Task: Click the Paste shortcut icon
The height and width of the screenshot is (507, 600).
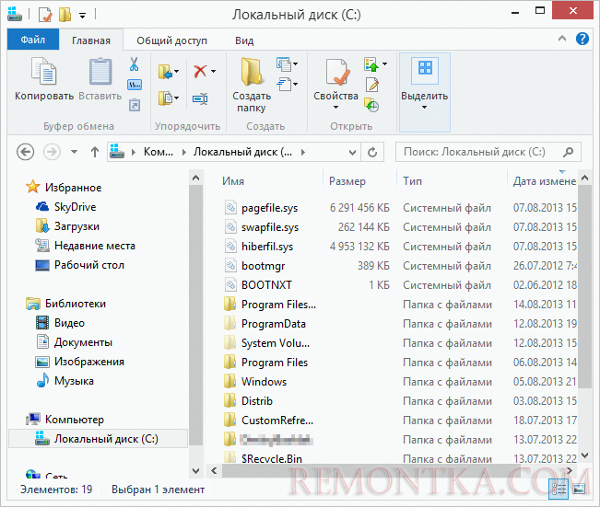Action: (x=135, y=104)
